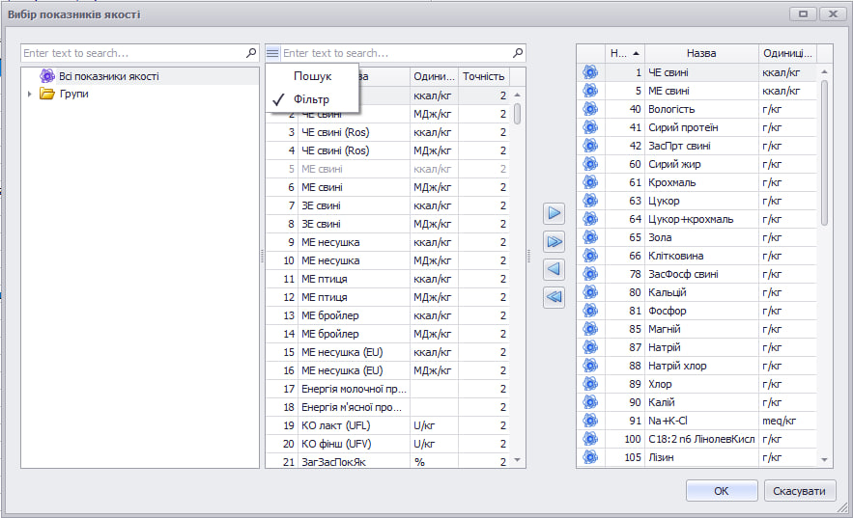853x518 pixels.
Task: Confirm selection with the OK button
Action: click(x=722, y=491)
